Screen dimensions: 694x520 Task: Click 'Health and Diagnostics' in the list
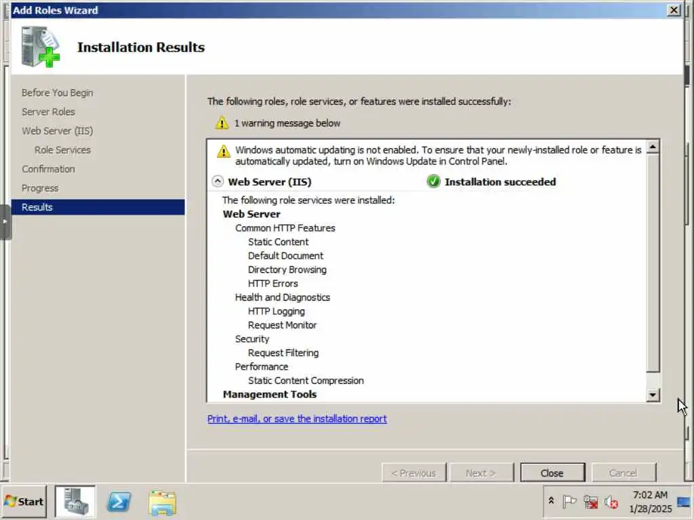(x=283, y=297)
